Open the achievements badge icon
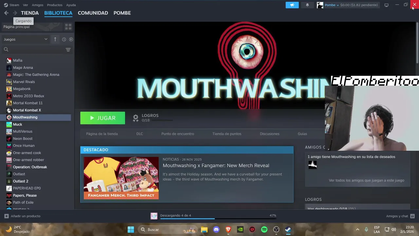Image resolution: width=419 pixels, height=236 pixels. coord(136,118)
